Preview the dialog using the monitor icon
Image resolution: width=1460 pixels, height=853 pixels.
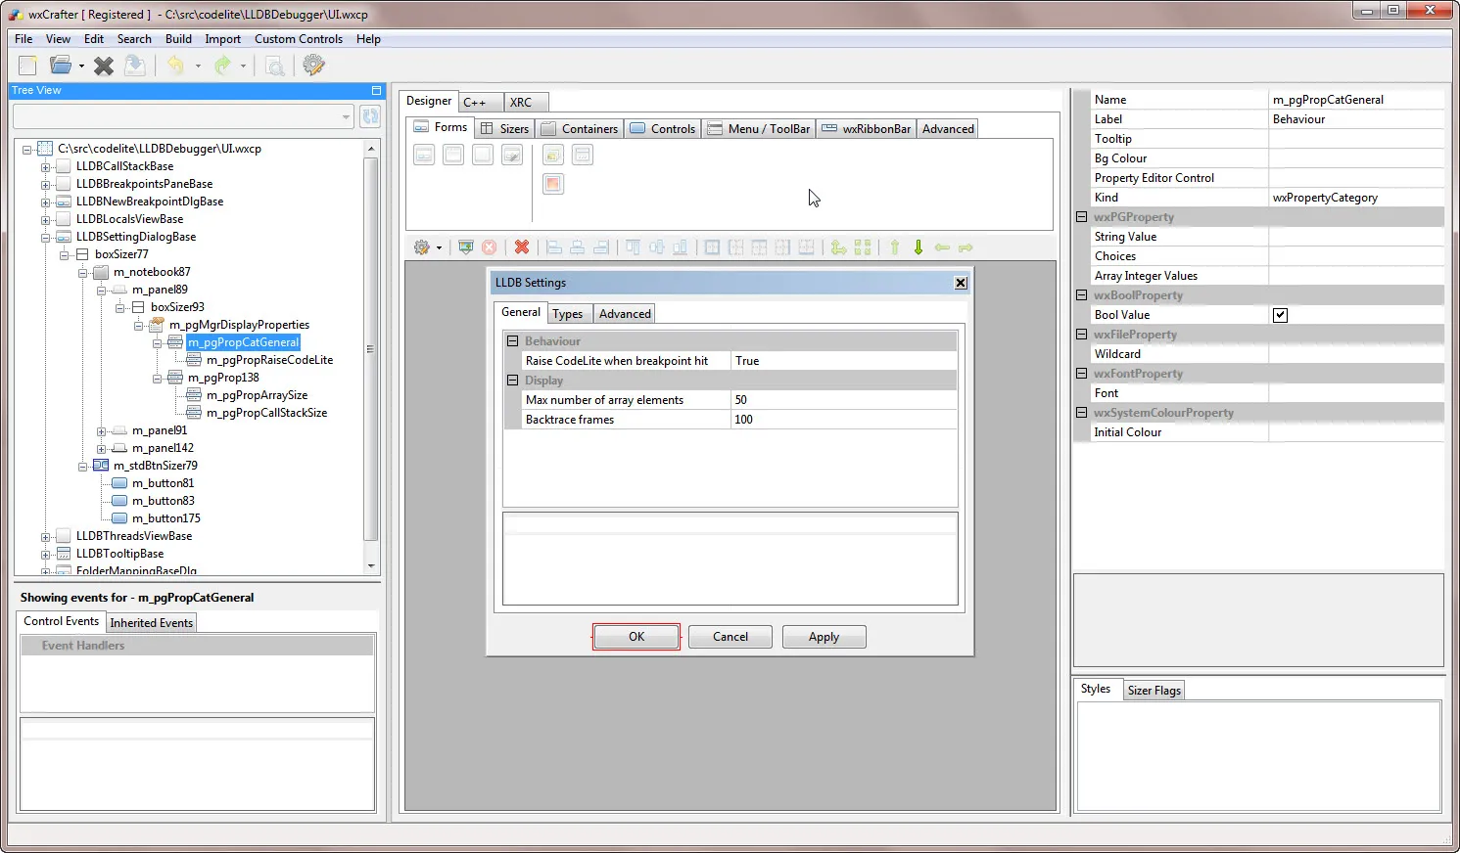pyautogui.click(x=465, y=247)
